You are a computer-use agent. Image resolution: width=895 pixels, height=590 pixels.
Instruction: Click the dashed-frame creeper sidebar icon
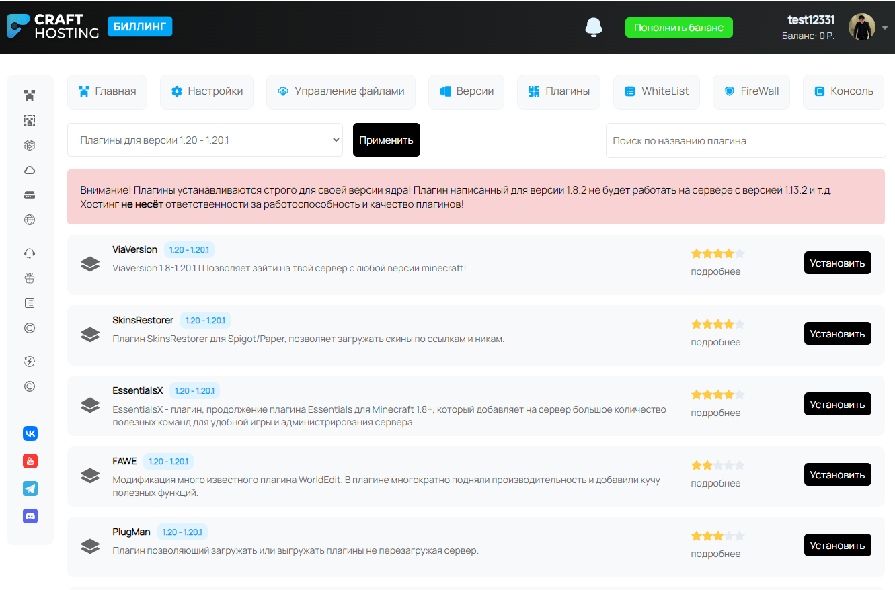(30, 120)
